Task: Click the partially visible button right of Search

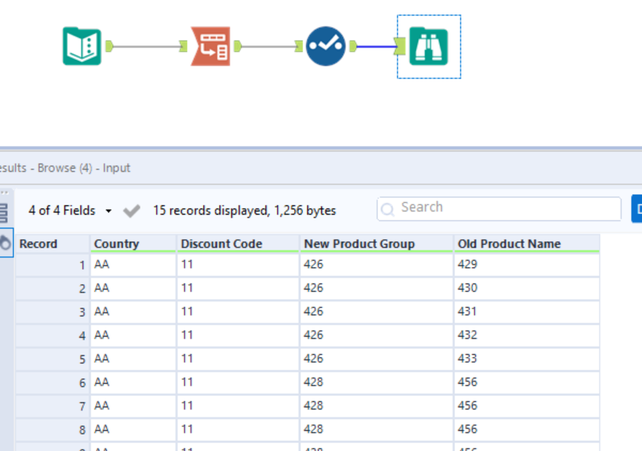Action: (x=637, y=208)
